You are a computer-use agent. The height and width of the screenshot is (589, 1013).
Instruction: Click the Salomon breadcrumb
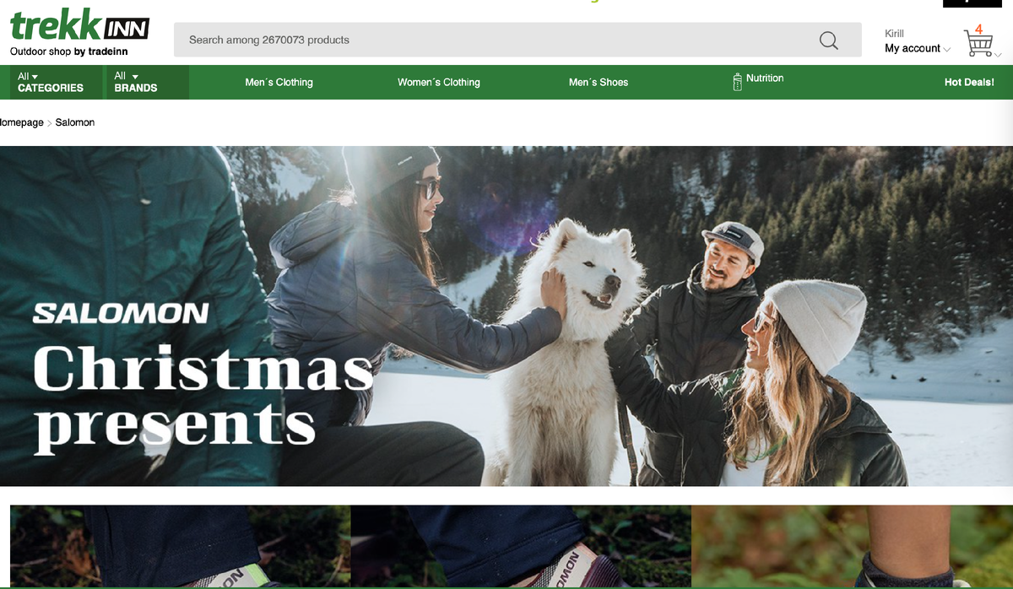pyautogui.click(x=75, y=122)
